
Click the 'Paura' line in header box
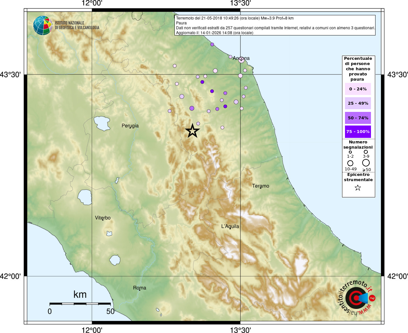point(181,23)
